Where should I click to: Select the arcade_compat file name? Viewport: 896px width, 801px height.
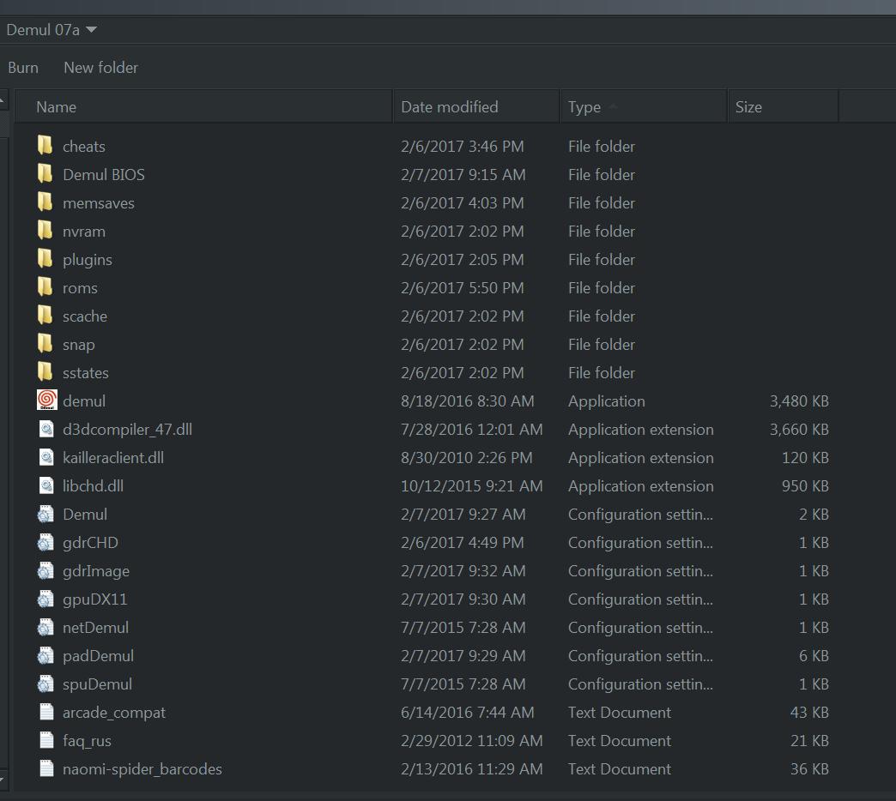[113, 713]
